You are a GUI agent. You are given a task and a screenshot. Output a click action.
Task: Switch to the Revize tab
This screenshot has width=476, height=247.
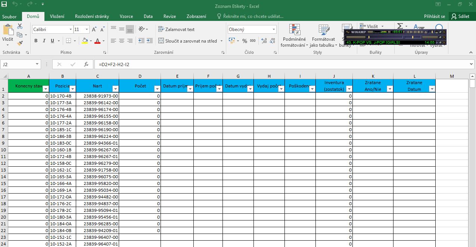tap(169, 16)
